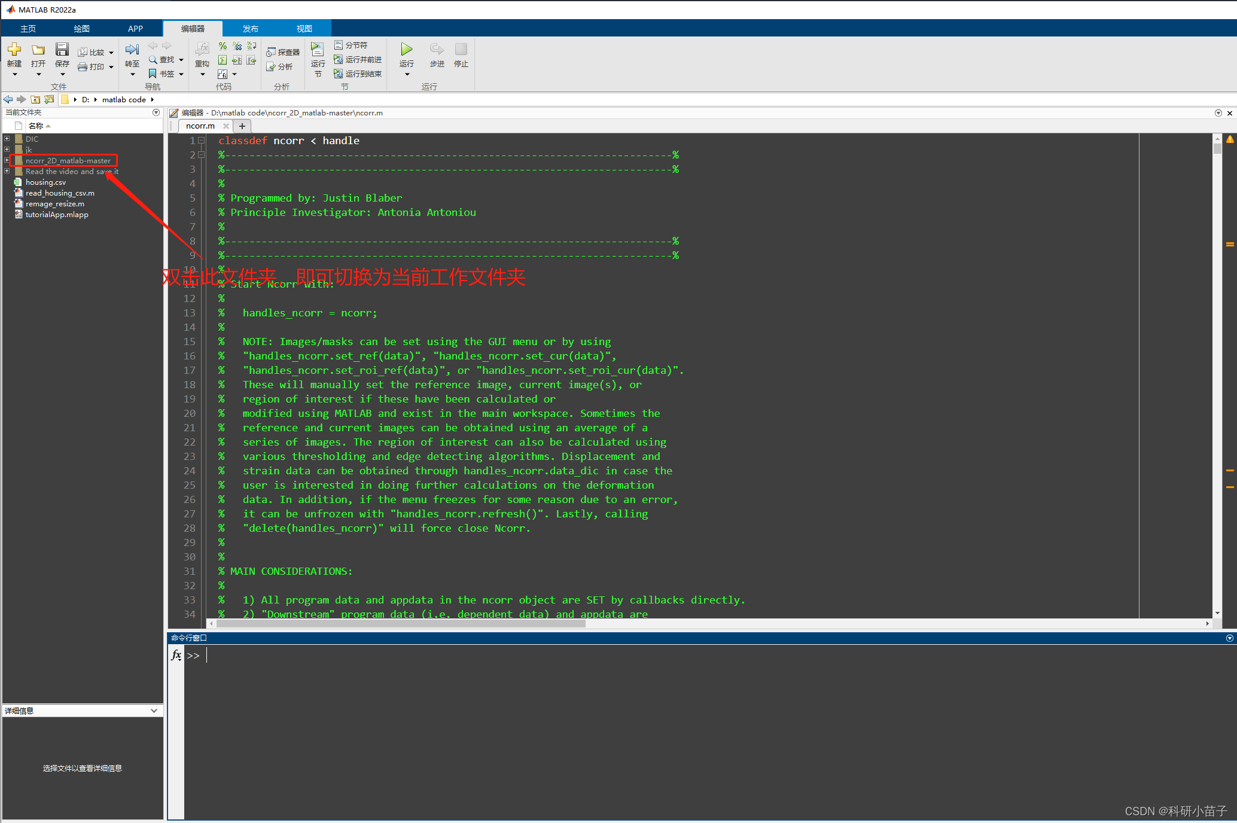Close the ncorr.m editor tab

[x=226, y=126]
